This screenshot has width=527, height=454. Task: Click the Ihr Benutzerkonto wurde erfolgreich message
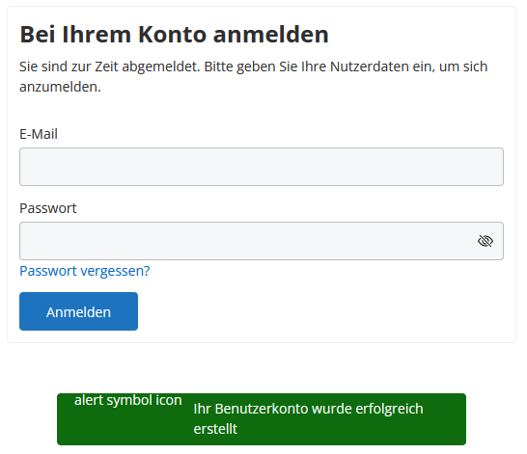[308, 409]
